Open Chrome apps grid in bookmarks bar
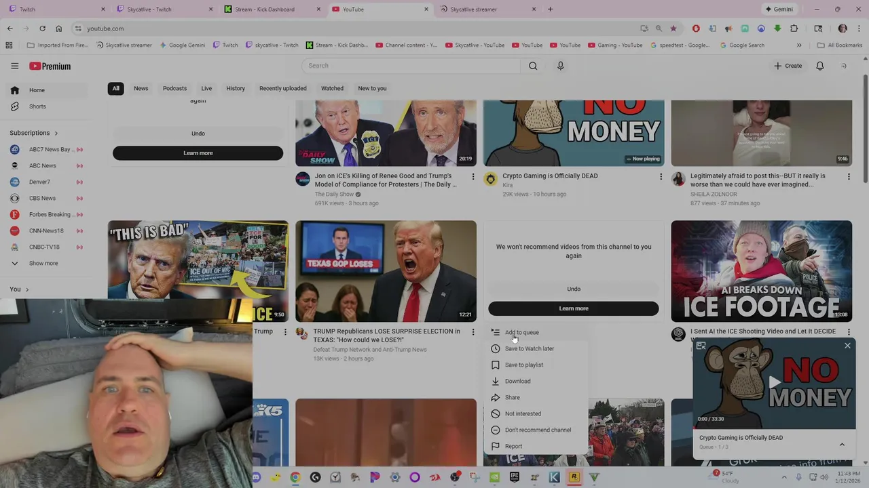Image resolution: width=869 pixels, height=488 pixels. tap(9, 45)
